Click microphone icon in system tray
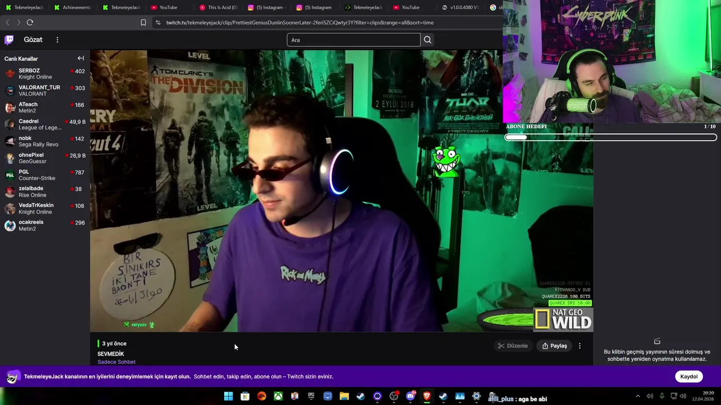Image resolution: width=721 pixels, height=405 pixels. pos(662,397)
